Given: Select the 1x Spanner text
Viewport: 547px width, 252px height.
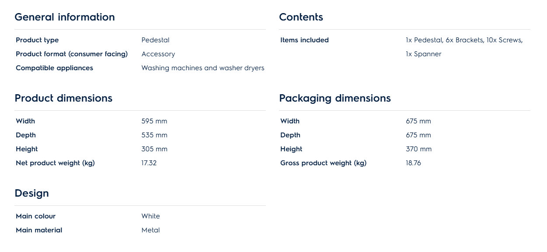Looking at the screenshot, I should [x=423, y=54].
